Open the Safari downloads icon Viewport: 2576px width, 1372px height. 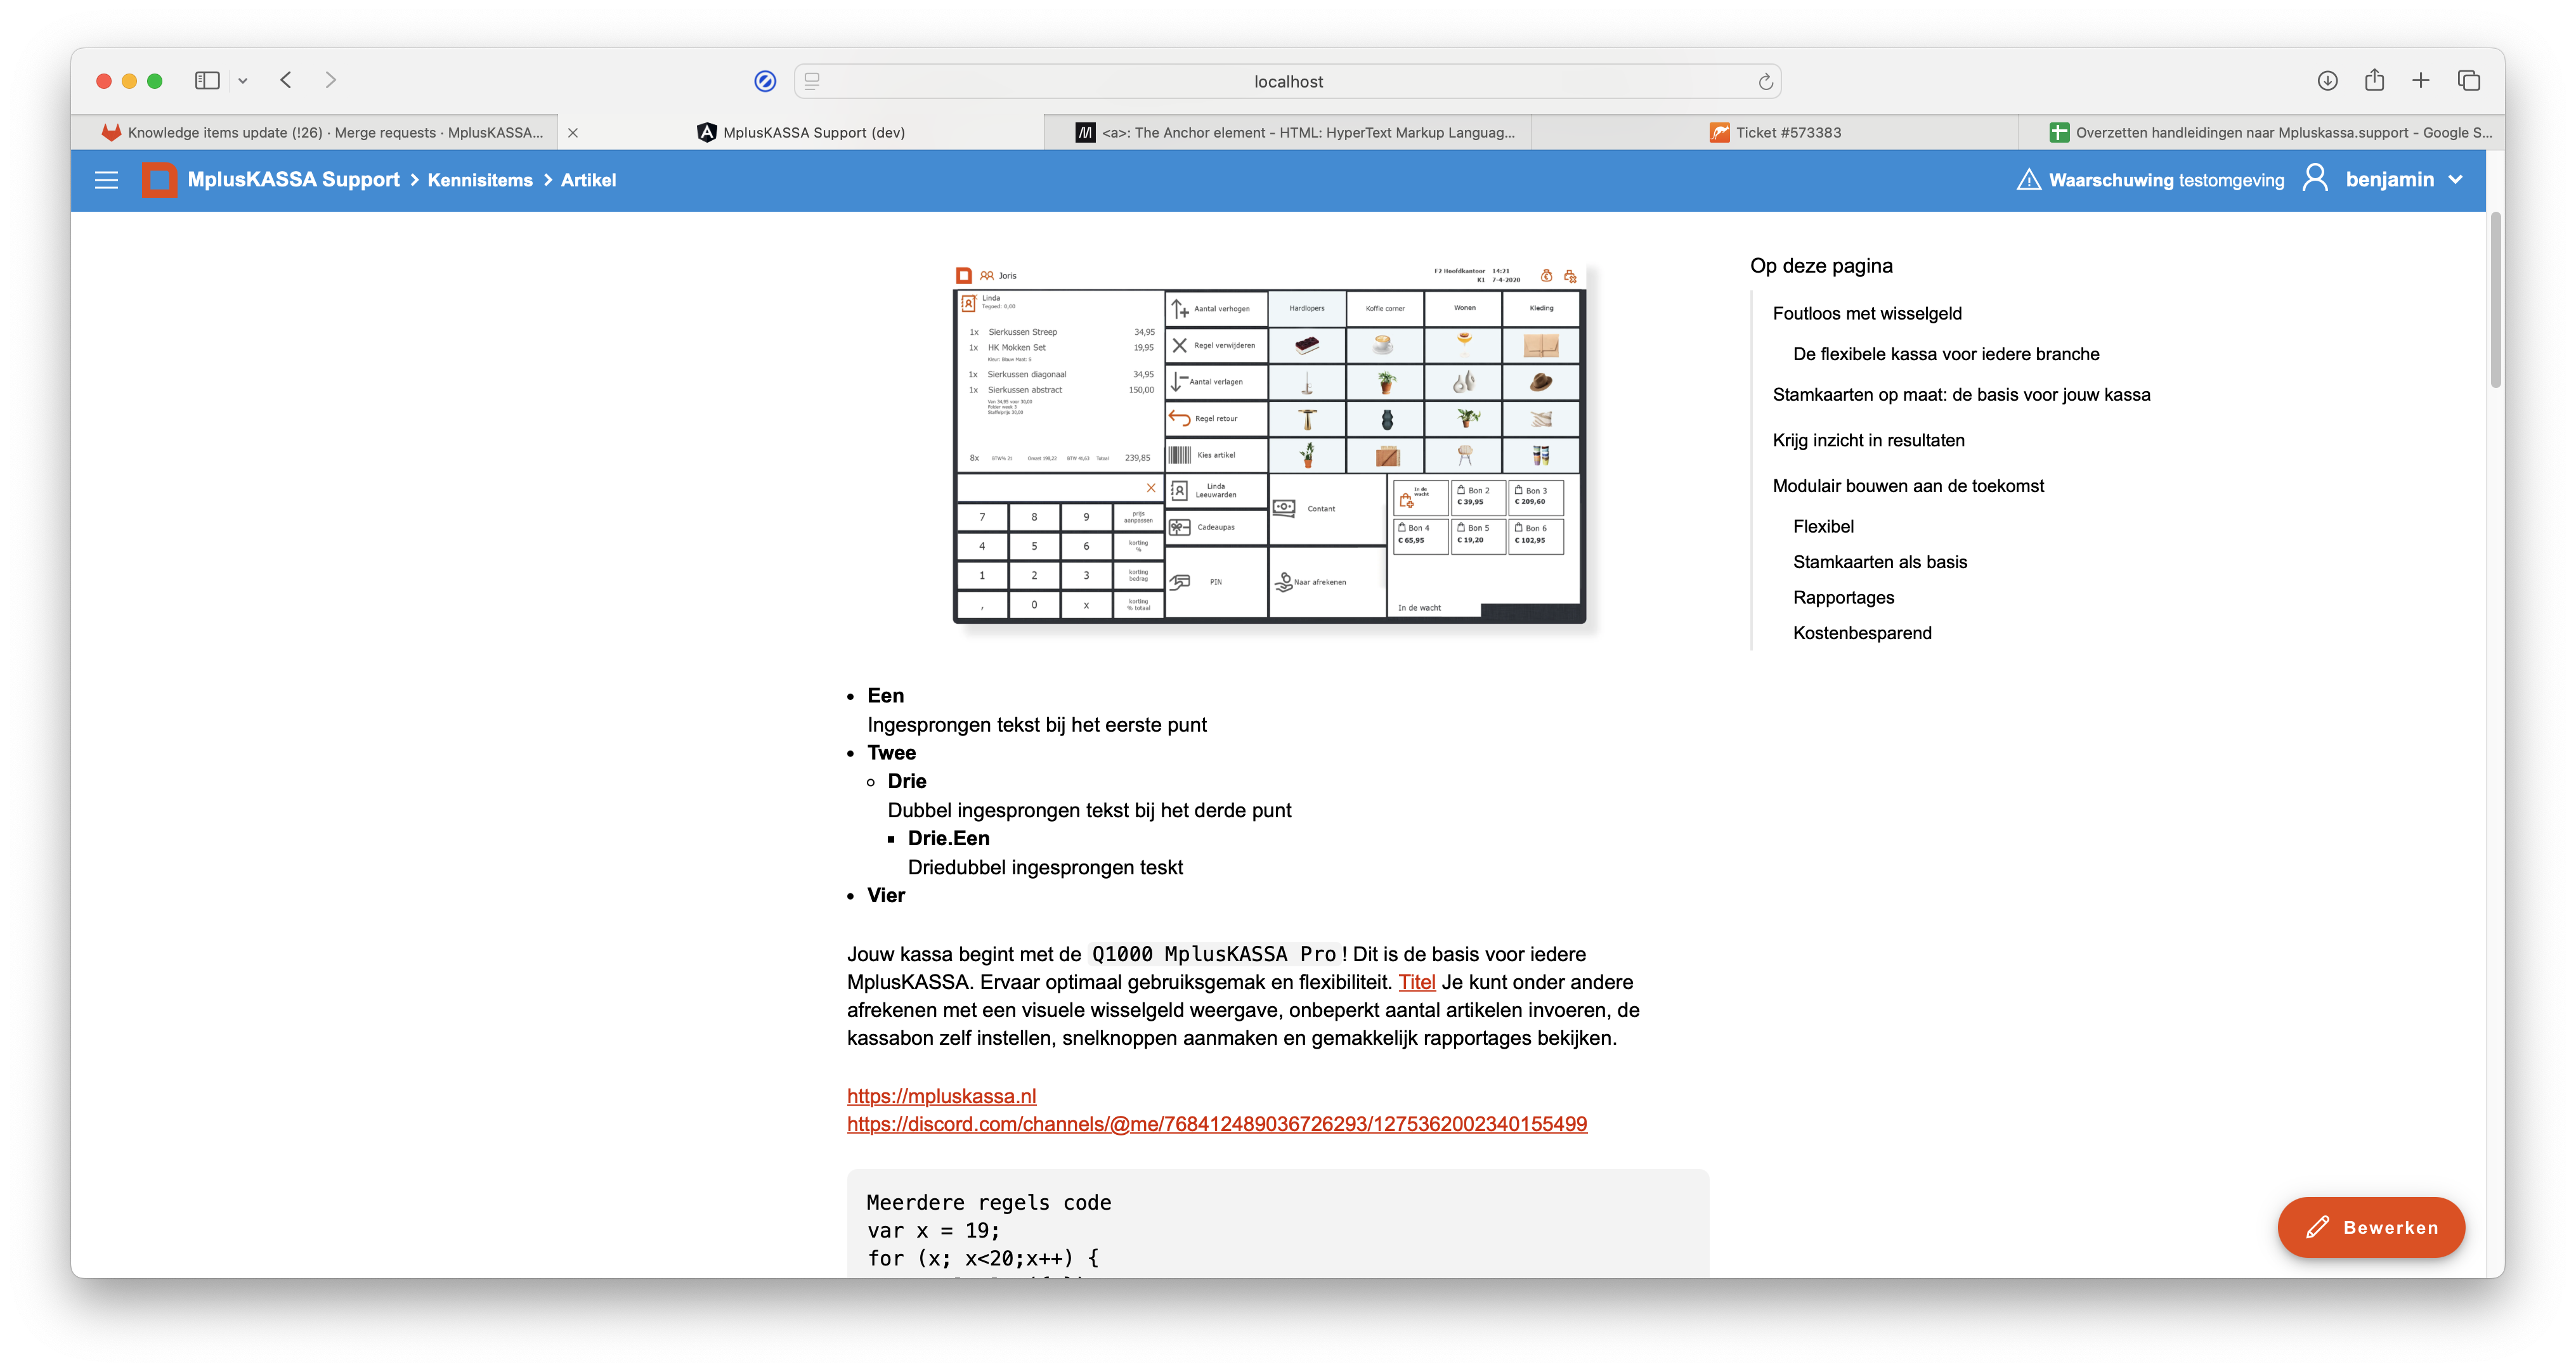point(2327,81)
